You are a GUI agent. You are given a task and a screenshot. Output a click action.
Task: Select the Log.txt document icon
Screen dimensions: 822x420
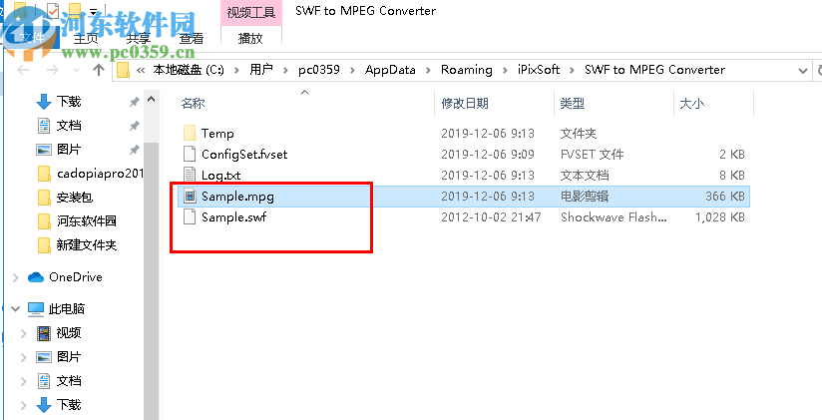(x=190, y=175)
